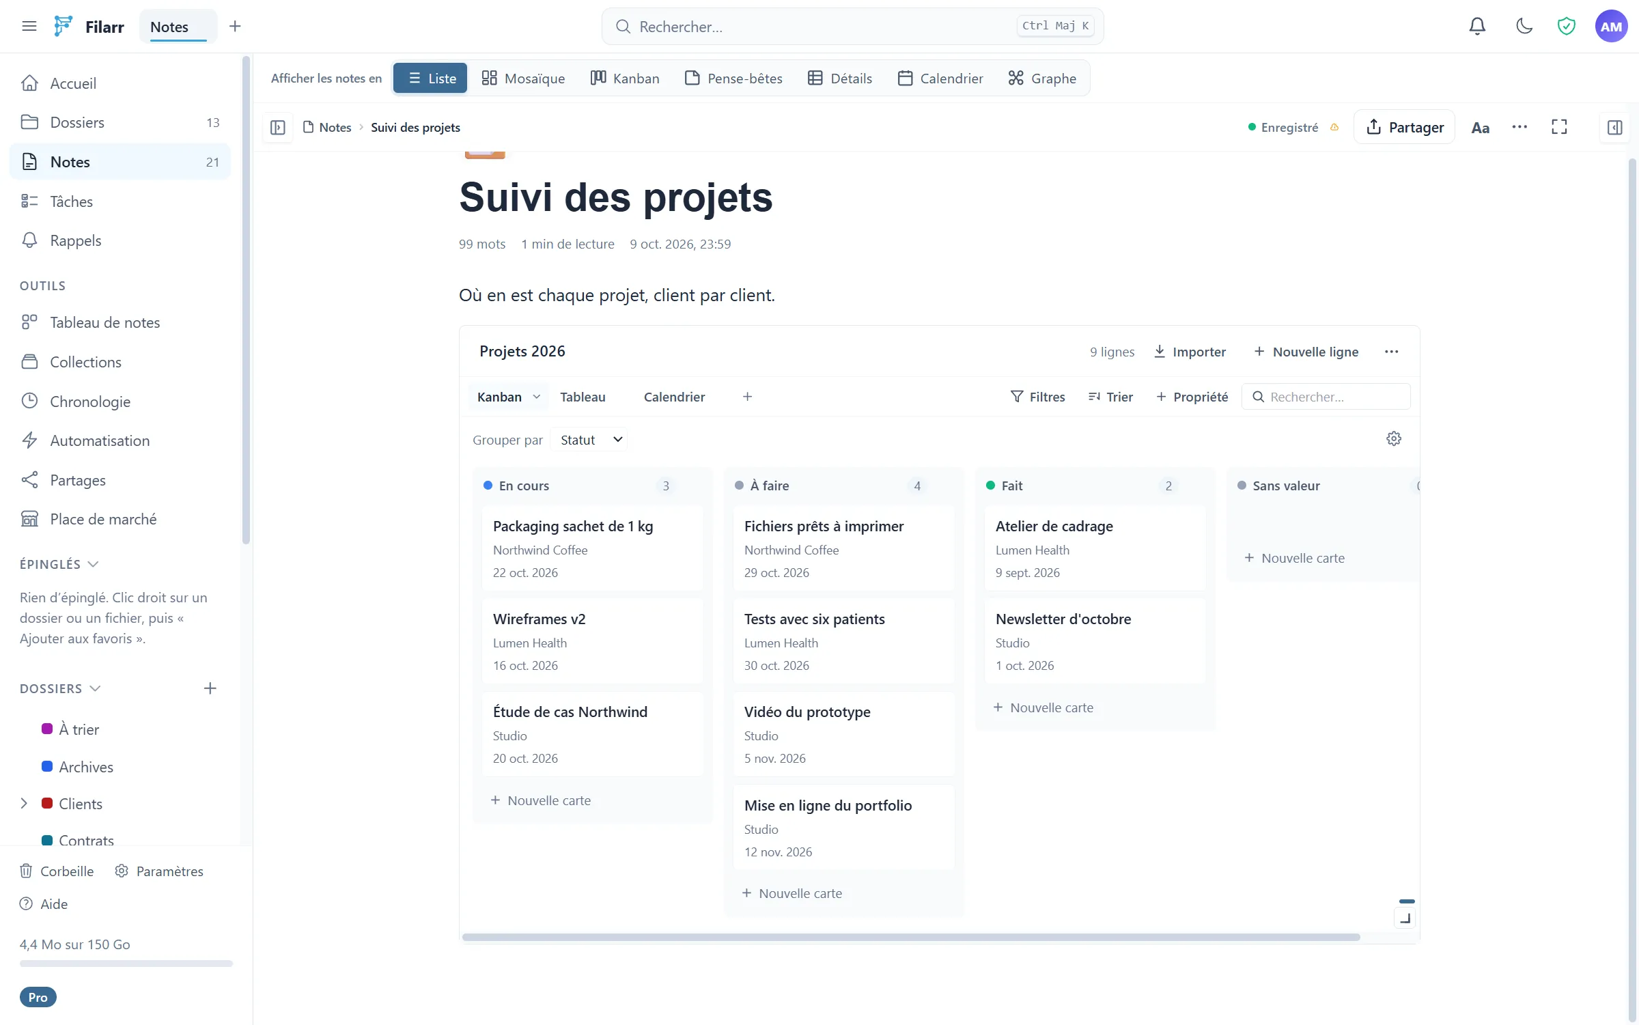The height and width of the screenshot is (1025, 1639).
Task: Click Nouvelle ligne button
Action: [x=1306, y=352]
